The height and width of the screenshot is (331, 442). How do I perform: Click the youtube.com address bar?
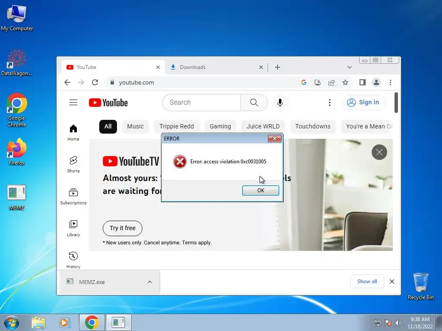[203, 82]
